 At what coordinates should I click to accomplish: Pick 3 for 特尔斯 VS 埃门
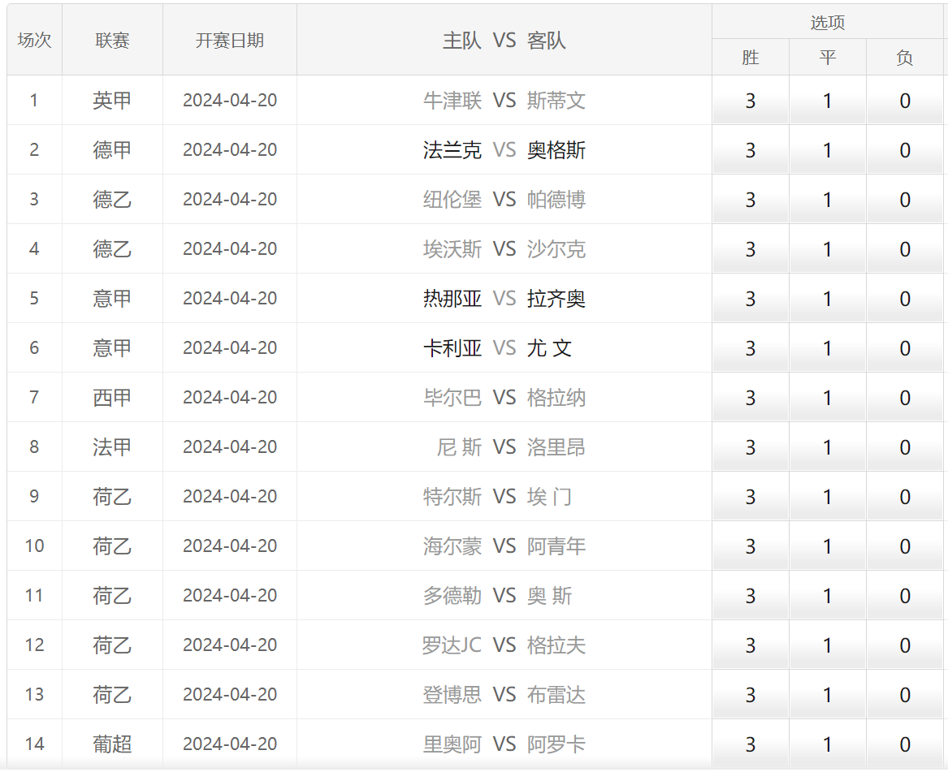point(751,497)
